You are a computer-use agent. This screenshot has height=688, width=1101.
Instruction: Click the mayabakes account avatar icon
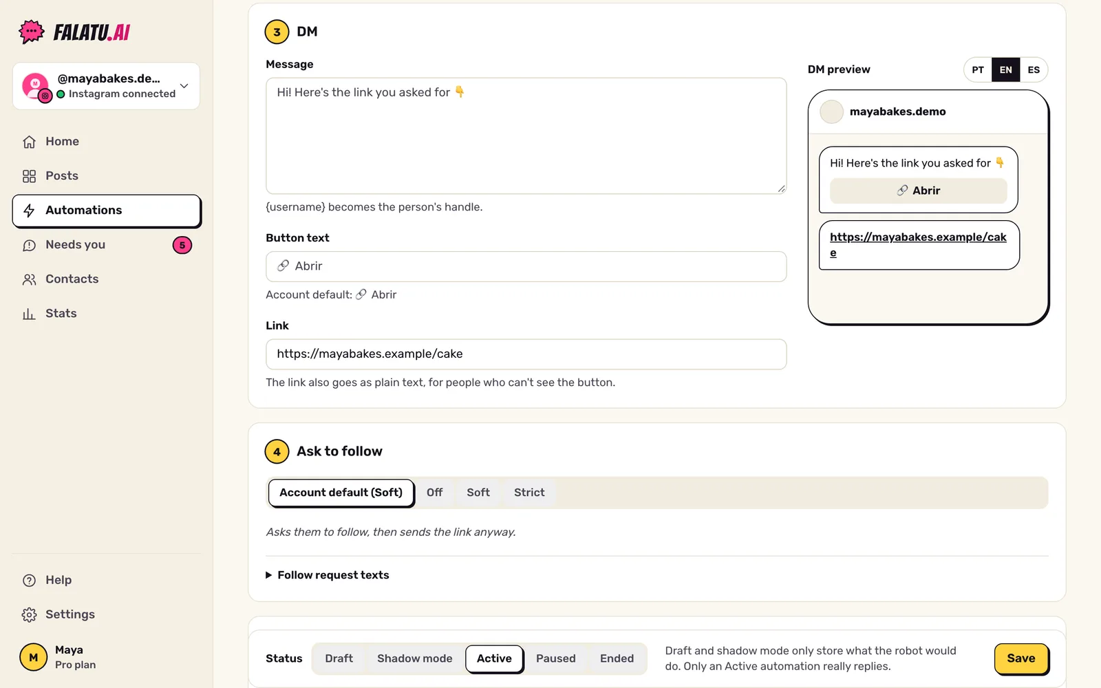[x=36, y=86]
